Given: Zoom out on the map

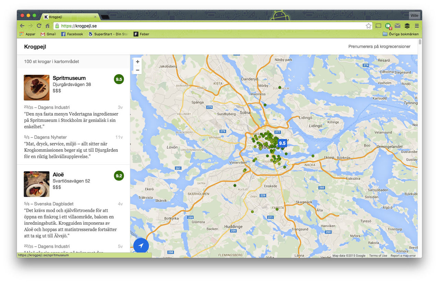Looking at the screenshot, I should 138,70.
